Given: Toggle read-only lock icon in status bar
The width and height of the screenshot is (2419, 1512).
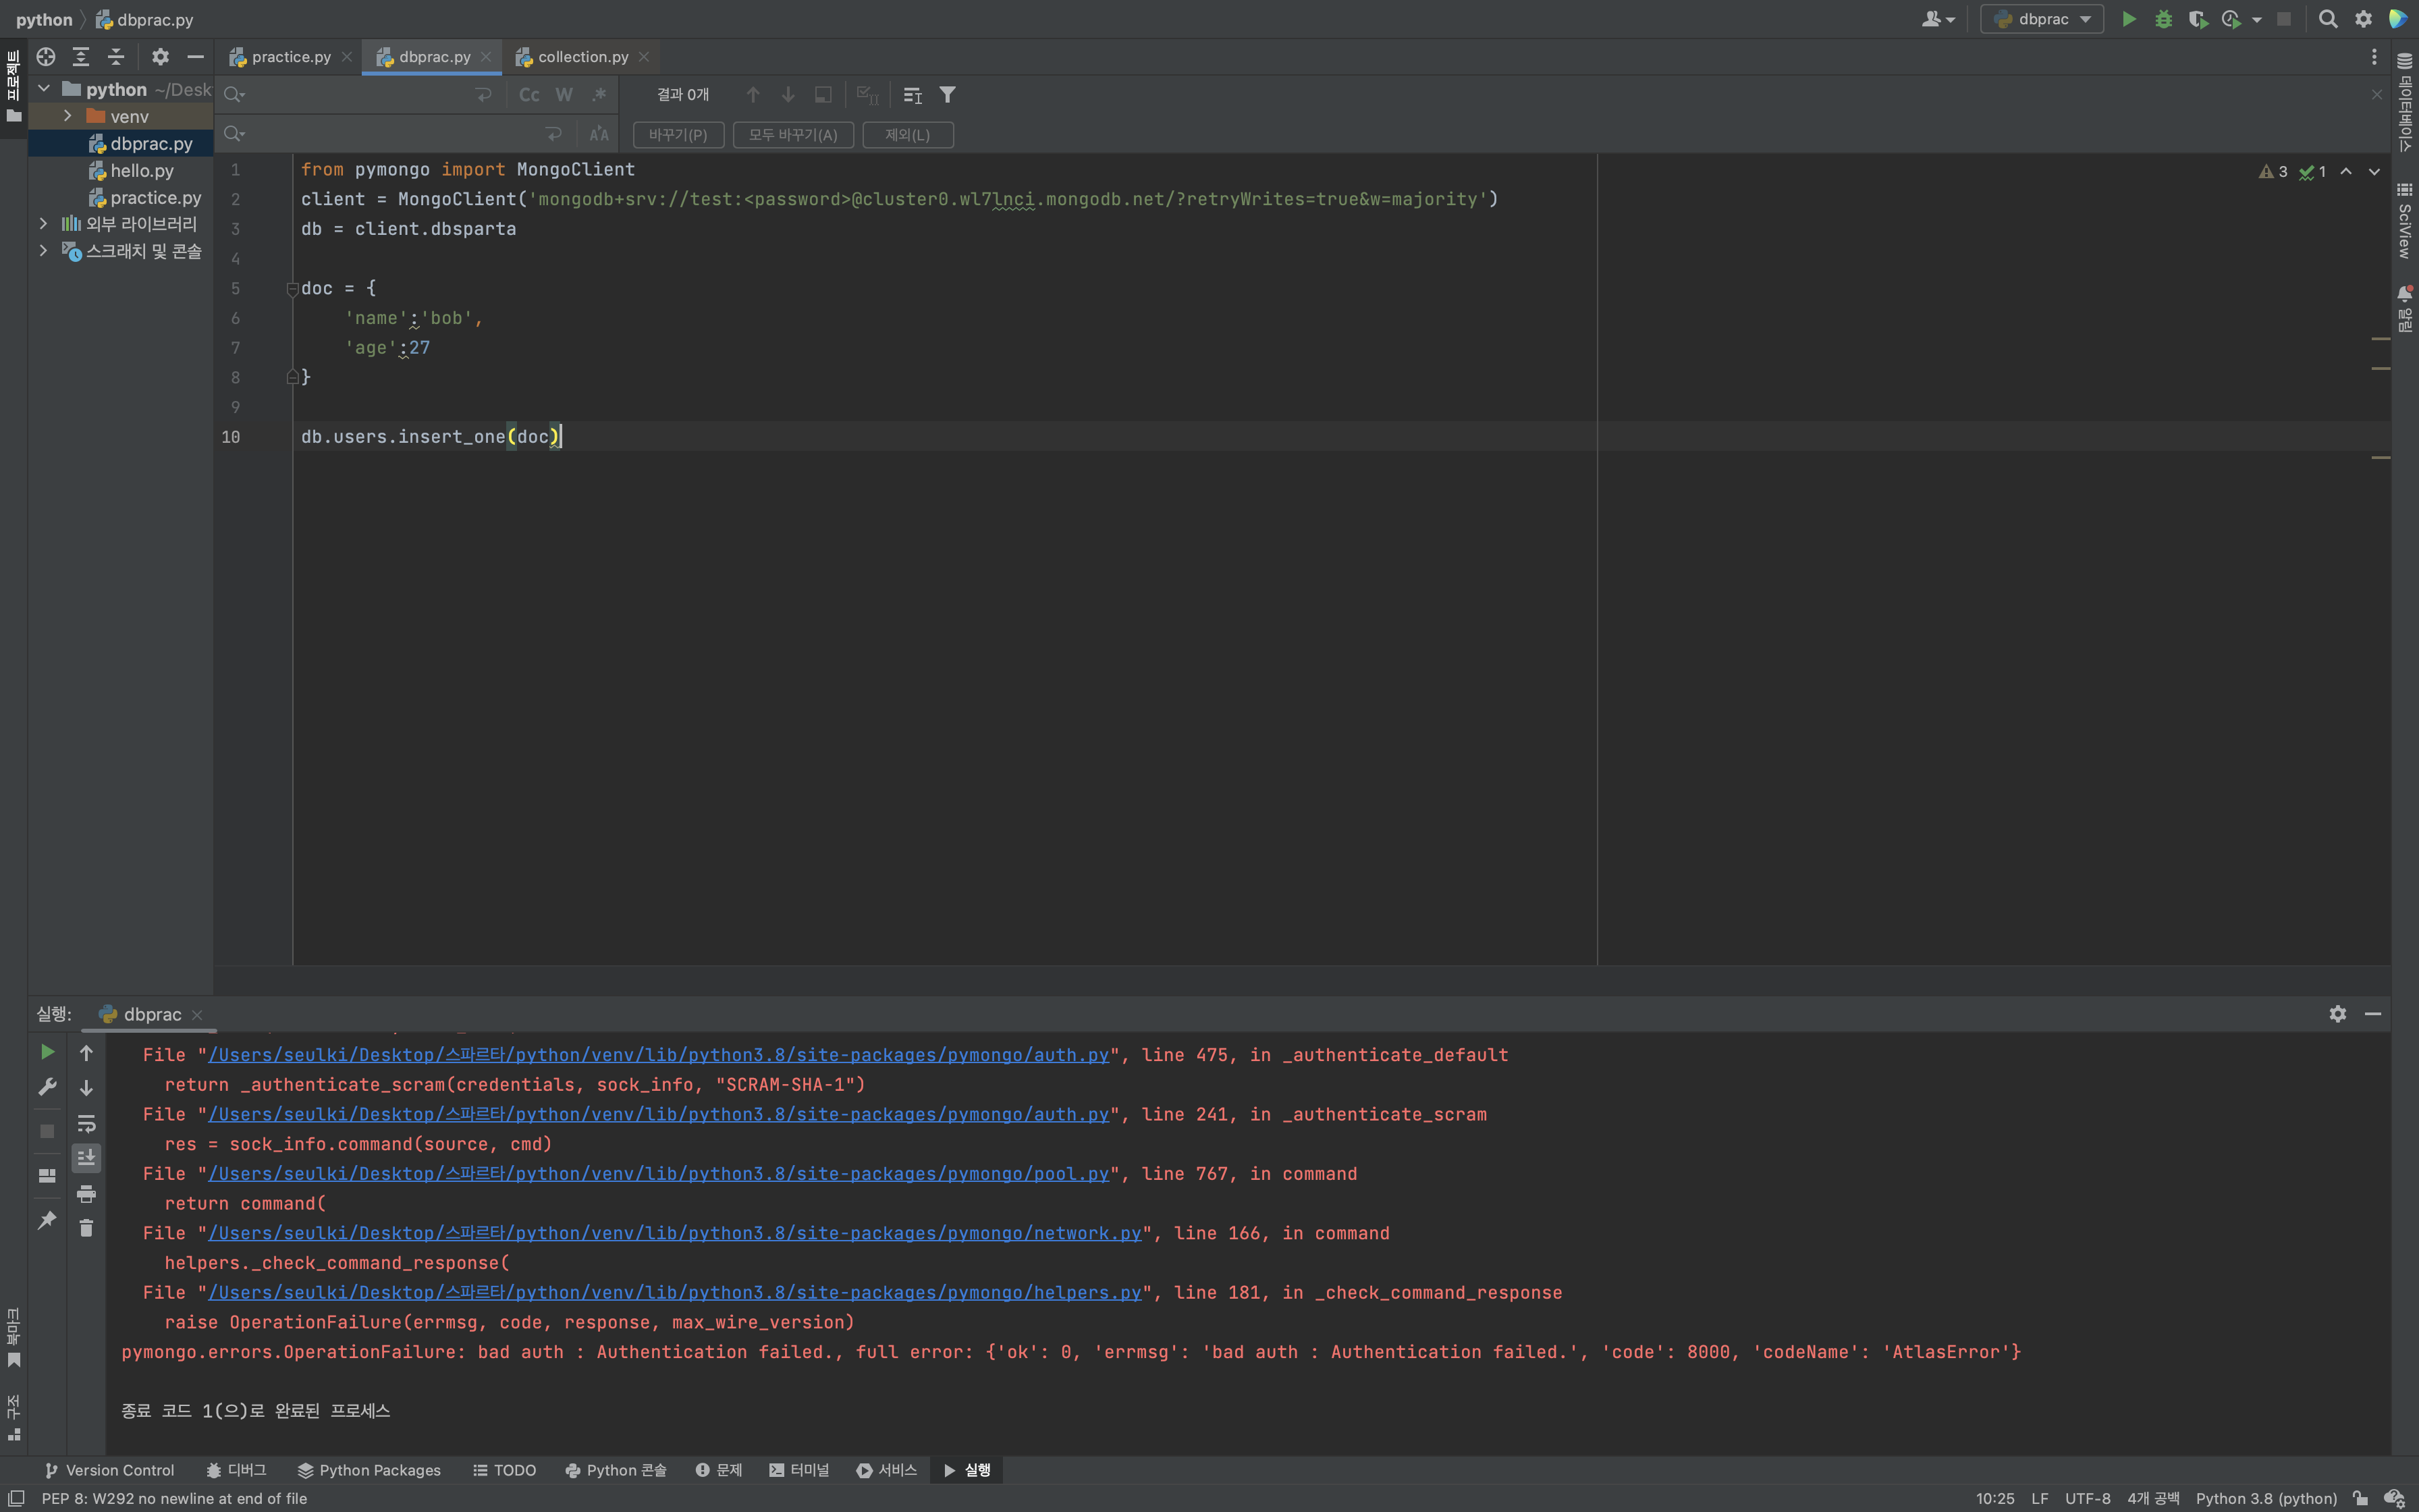Looking at the screenshot, I should point(2360,1498).
